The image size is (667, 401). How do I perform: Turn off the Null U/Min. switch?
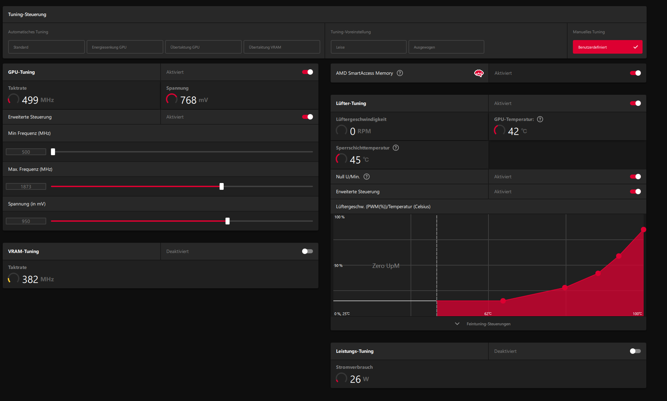[x=635, y=177]
